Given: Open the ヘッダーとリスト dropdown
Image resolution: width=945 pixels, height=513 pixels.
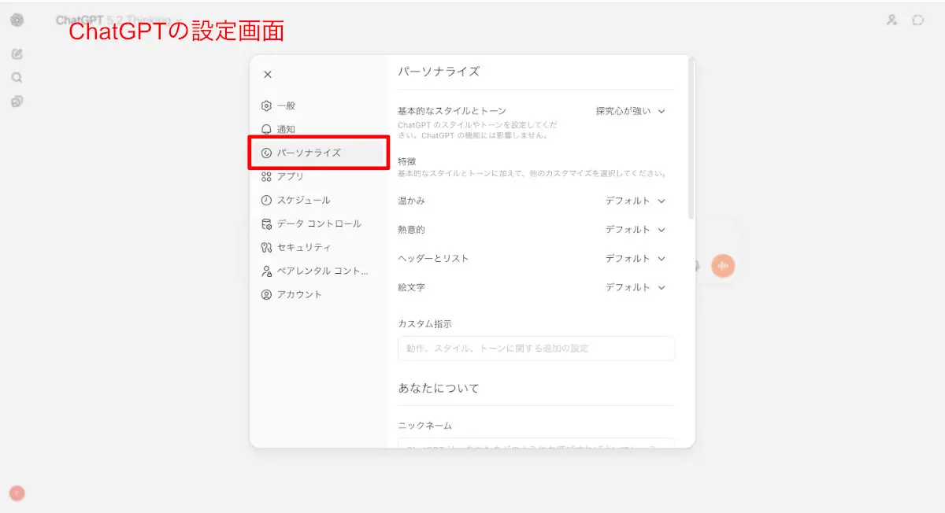Looking at the screenshot, I should click(x=636, y=259).
